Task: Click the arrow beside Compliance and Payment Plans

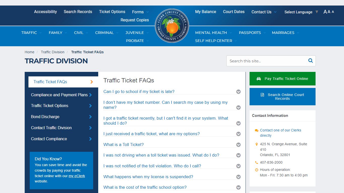Action: click(90, 95)
